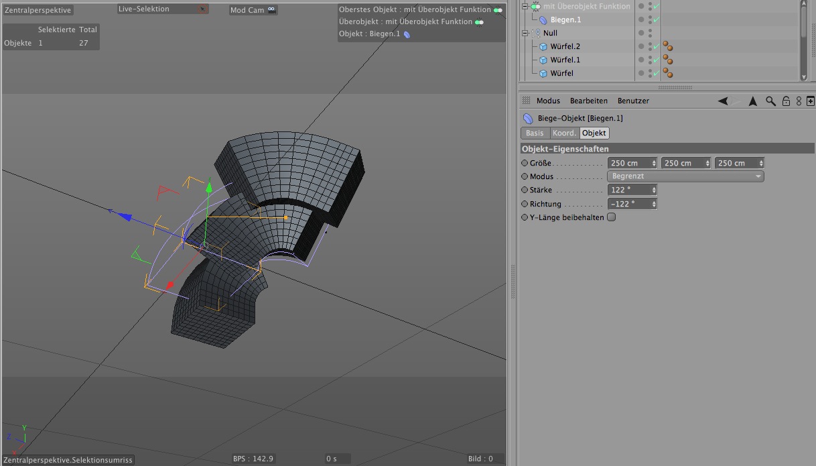
Task: Click the back arrow in attribute manager
Action: point(723,101)
